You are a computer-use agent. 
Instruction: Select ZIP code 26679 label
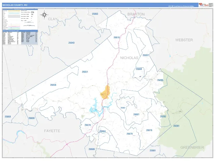pos(130,134)
